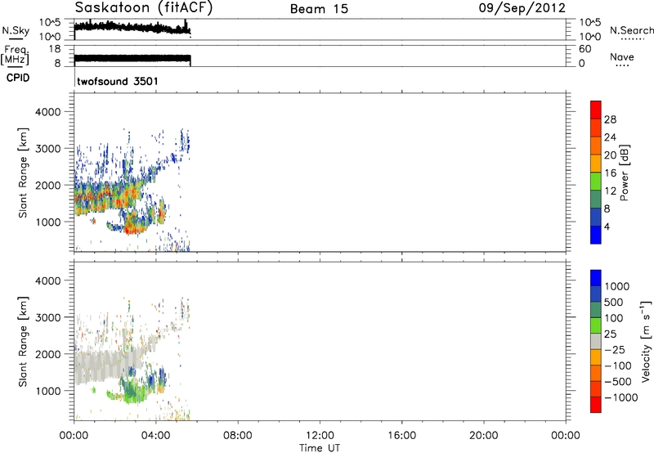Click the 'Slant Range [km]' label of the velocity panel
This screenshot has height=453, width=654.
[x=23, y=342]
